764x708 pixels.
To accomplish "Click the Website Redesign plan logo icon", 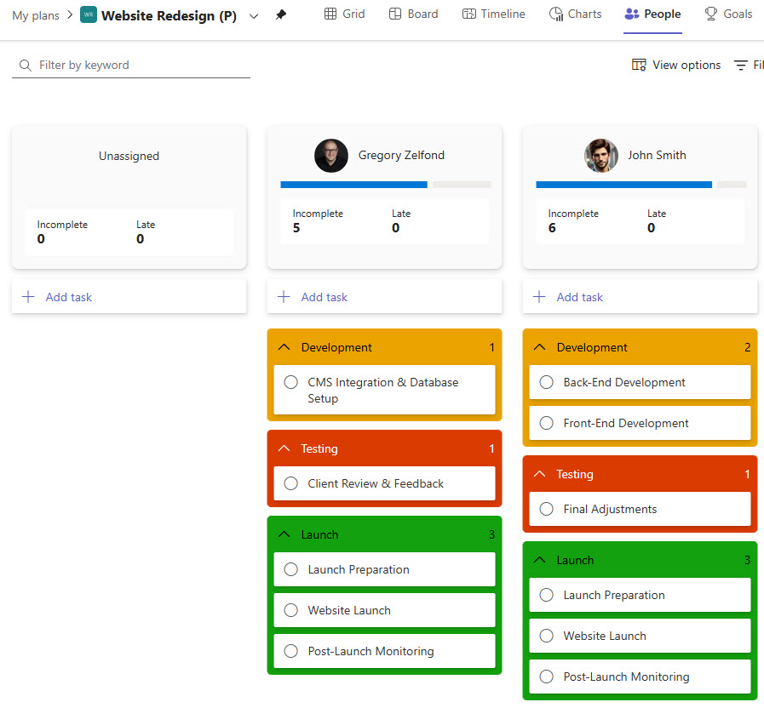I will [89, 15].
